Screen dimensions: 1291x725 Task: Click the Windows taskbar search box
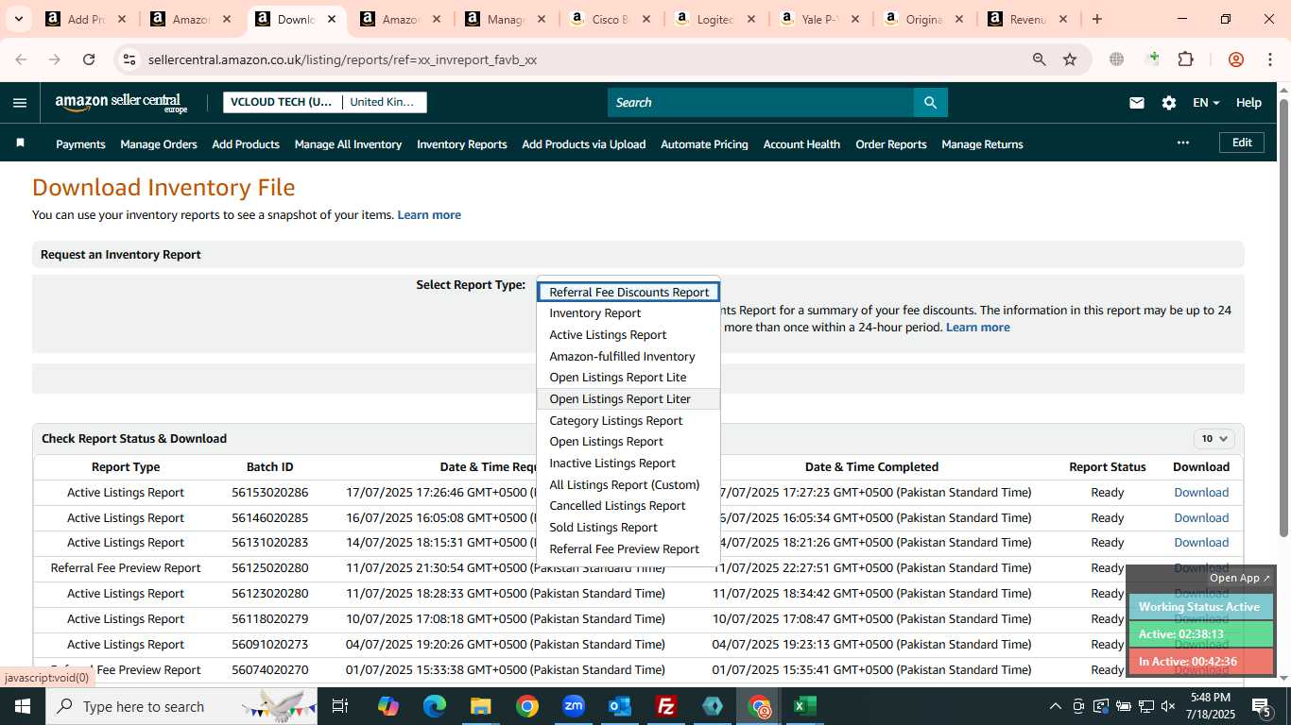[181, 706]
